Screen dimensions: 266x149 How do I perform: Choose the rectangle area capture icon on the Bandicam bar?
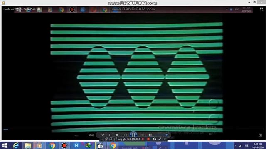point(111,139)
